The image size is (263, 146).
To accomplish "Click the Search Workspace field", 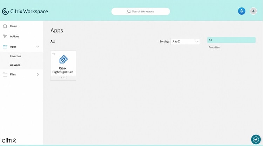I will (141, 12).
